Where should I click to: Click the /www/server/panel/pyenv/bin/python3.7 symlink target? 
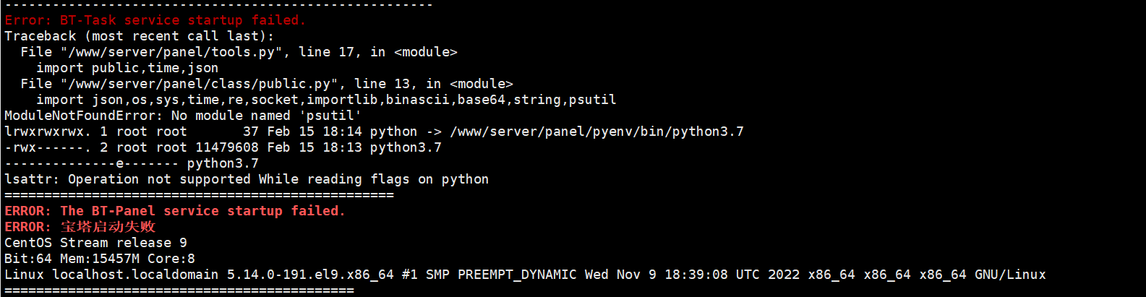[596, 132]
